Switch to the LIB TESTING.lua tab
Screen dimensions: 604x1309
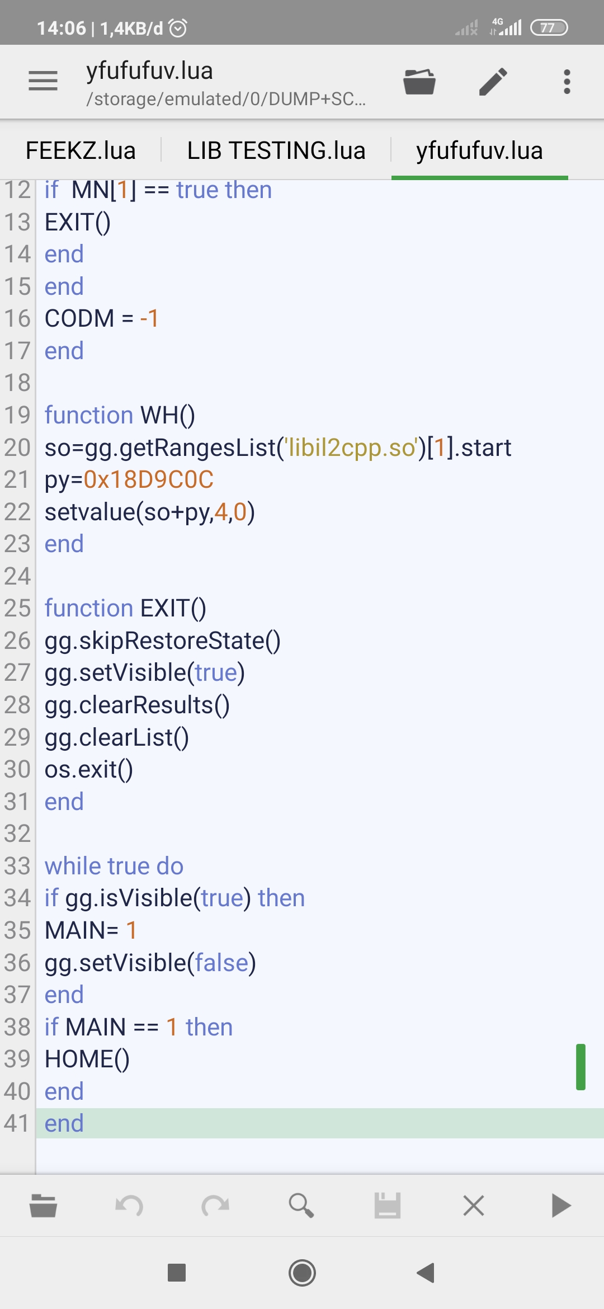276,151
